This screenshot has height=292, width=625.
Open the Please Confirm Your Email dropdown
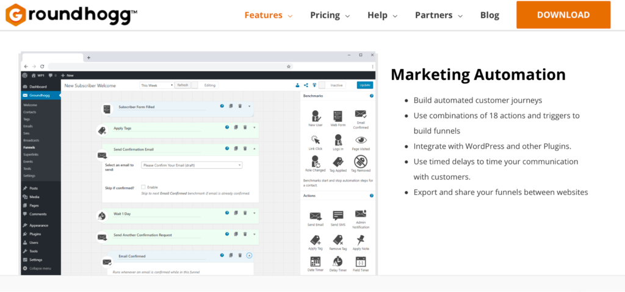click(192, 165)
